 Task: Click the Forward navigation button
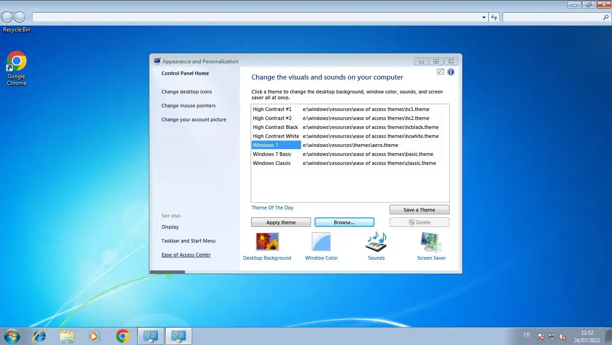pyautogui.click(x=19, y=17)
